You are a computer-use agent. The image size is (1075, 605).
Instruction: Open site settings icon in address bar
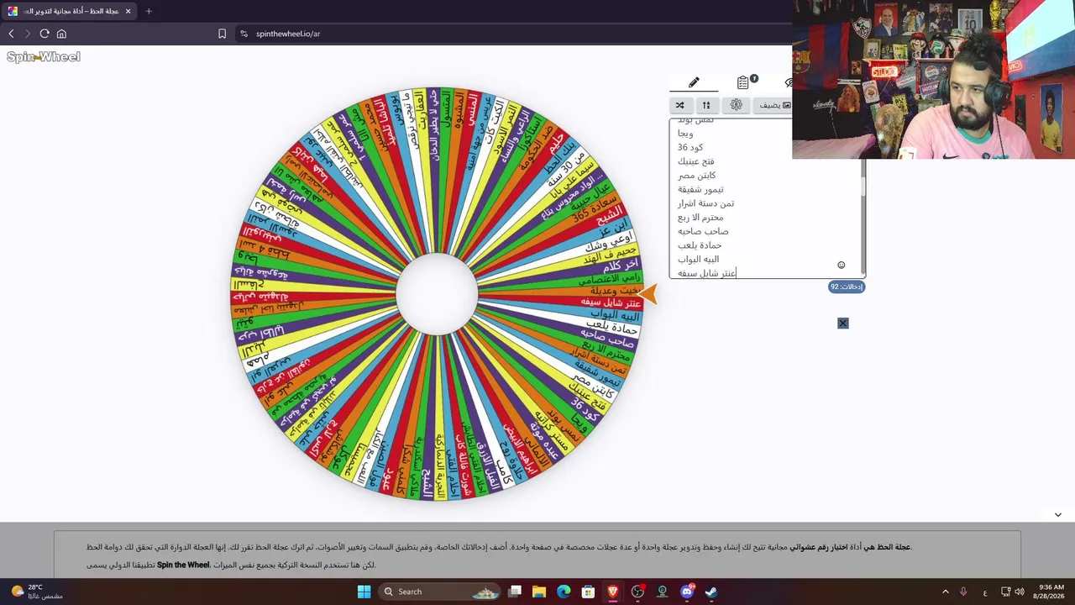pyautogui.click(x=244, y=34)
